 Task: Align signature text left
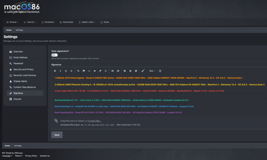pos(124,71)
